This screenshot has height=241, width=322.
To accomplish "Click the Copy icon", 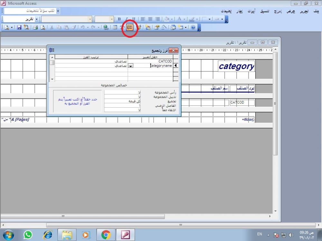I will 59,27.
